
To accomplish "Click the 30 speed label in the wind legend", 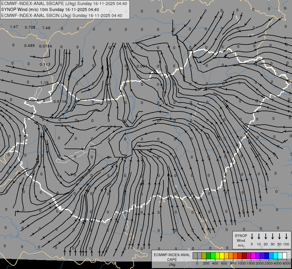I will coord(272,244).
